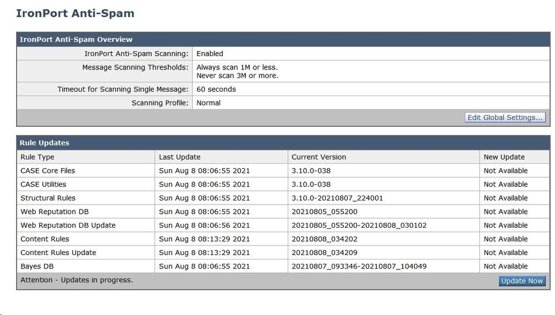
Task: Select the New Update column header
Action: pyautogui.click(x=504, y=157)
